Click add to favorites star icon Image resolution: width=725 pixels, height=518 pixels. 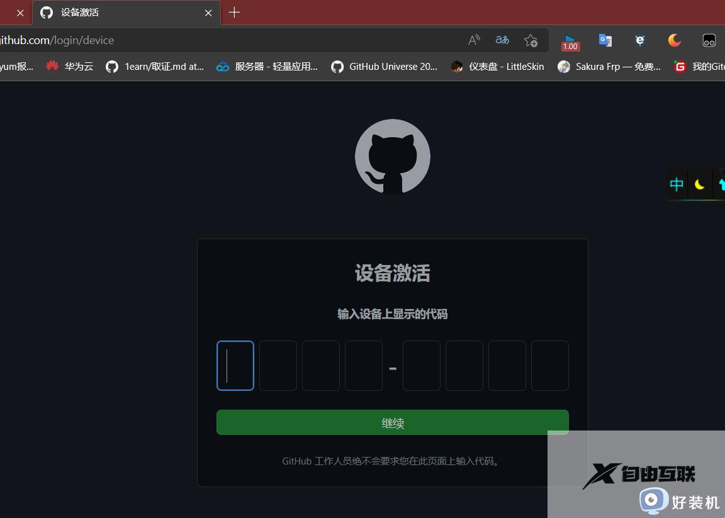pyautogui.click(x=531, y=40)
